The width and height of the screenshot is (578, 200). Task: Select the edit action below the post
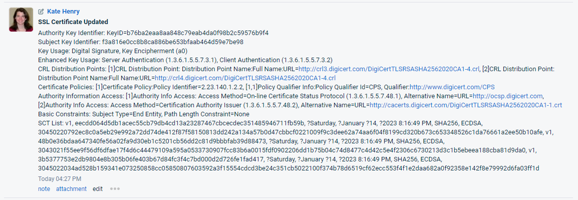(x=98, y=189)
